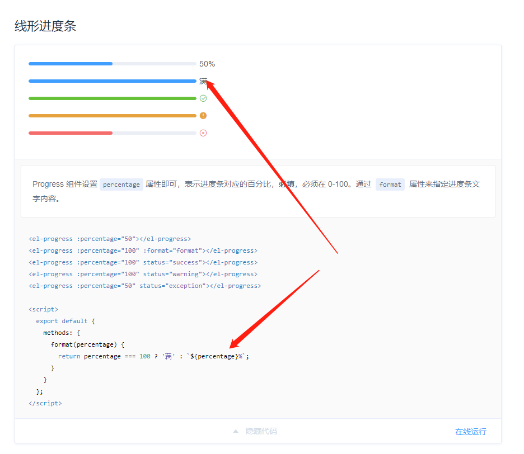Collapse code with the 隐藏代码 triangle
Image resolution: width=524 pixels, height=454 pixels.
pyautogui.click(x=236, y=431)
